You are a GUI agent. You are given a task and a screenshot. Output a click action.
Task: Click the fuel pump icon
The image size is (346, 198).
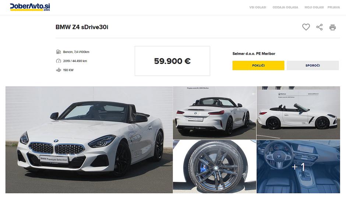[x=59, y=52]
